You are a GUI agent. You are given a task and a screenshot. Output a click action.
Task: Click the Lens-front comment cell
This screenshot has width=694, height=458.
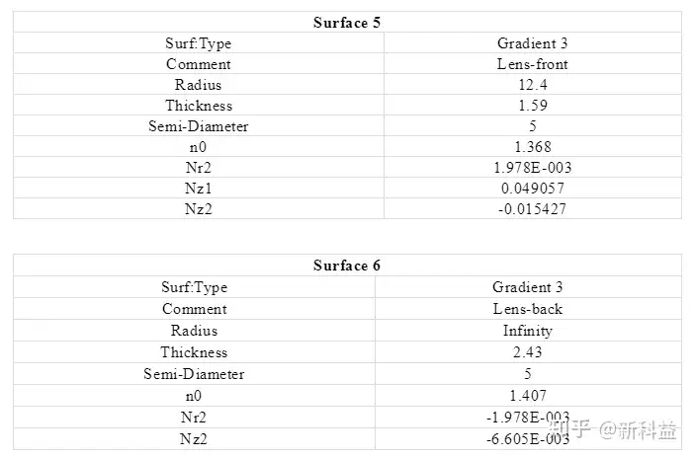tap(533, 64)
